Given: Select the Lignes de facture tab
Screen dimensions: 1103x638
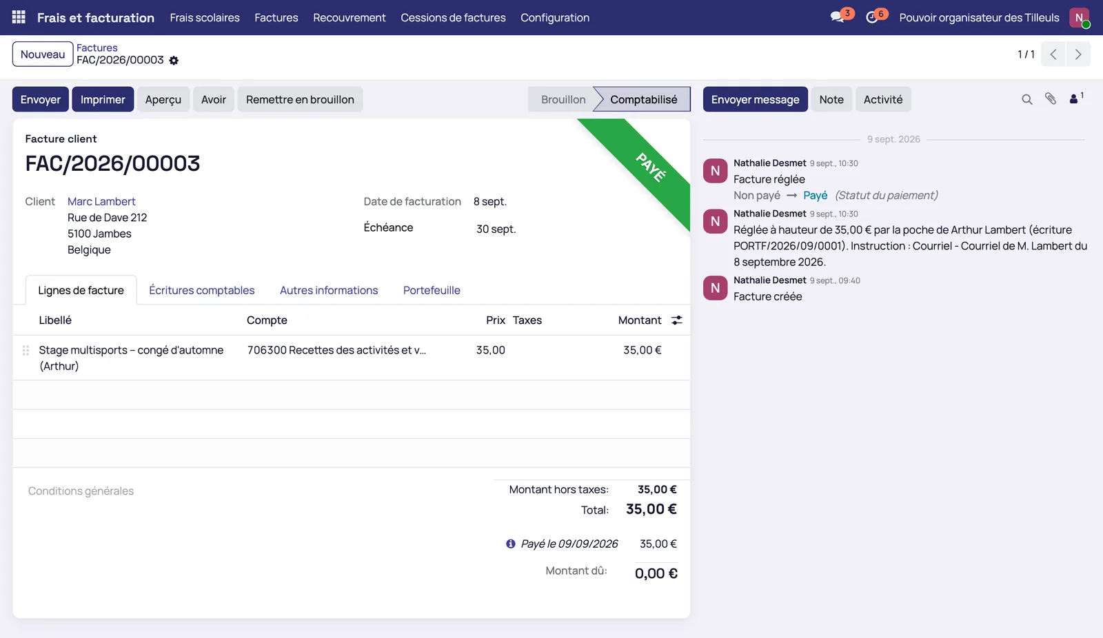Looking at the screenshot, I should [81, 290].
